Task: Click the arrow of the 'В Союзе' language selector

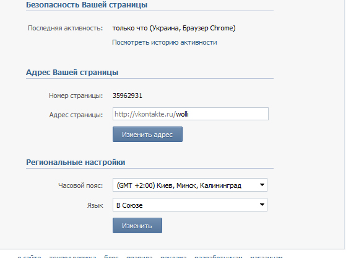Action: click(262, 205)
